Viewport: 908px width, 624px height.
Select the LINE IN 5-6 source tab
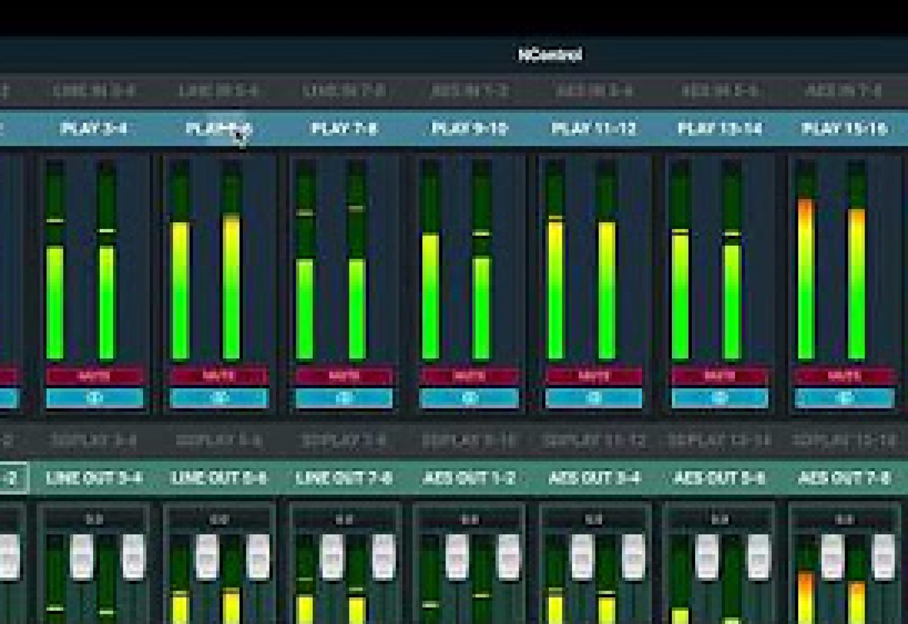coord(219,91)
